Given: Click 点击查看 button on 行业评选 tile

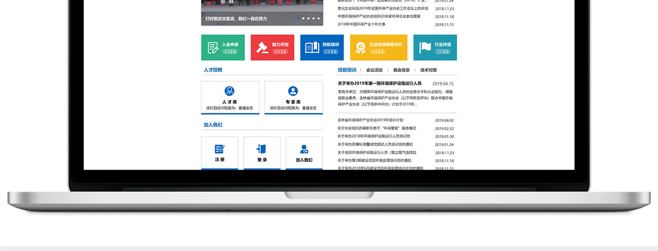Looking at the screenshot, I should pos(443,51).
